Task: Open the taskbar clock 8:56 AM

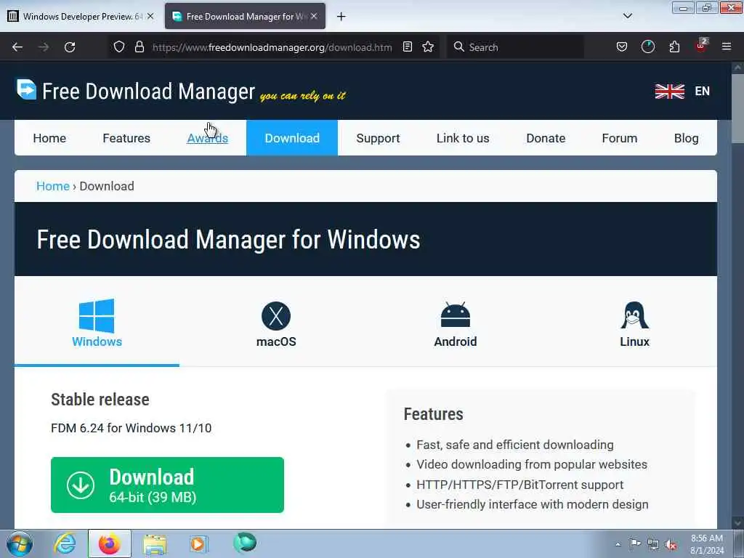Action: [706, 544]
